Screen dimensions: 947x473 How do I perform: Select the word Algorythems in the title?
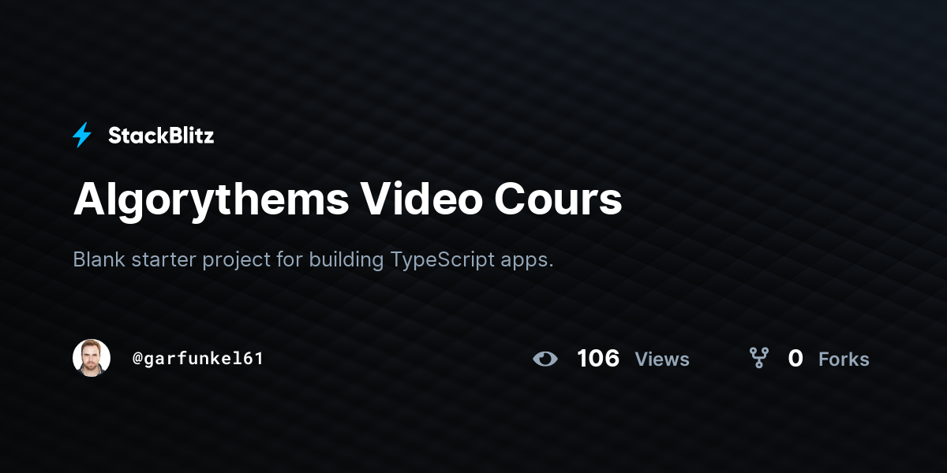211,199
